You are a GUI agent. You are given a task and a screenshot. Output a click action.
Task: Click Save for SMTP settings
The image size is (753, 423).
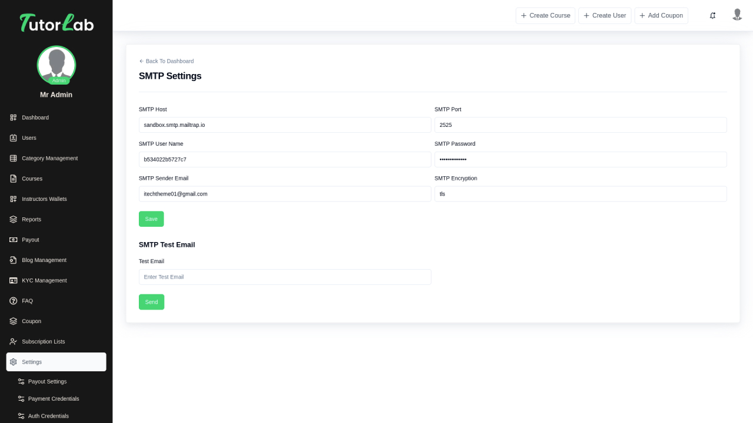(x=151, y=219)
